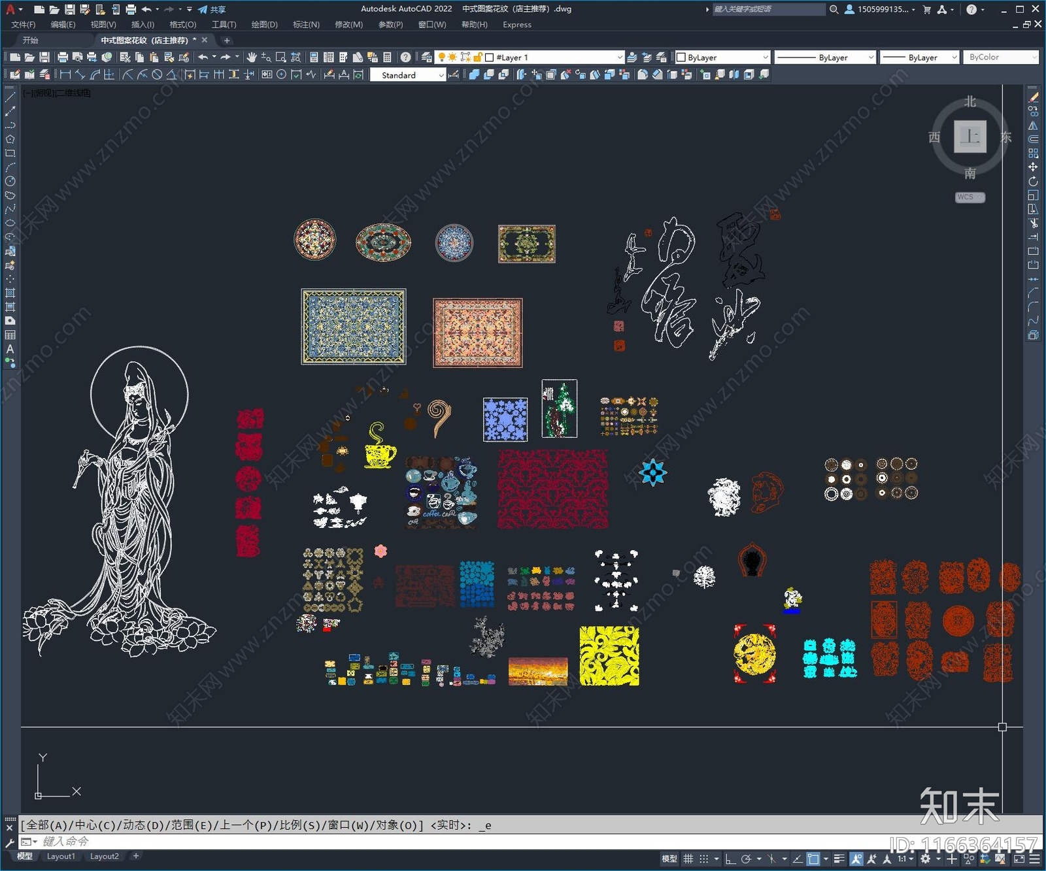Open the Express menu

click(517, 25)
